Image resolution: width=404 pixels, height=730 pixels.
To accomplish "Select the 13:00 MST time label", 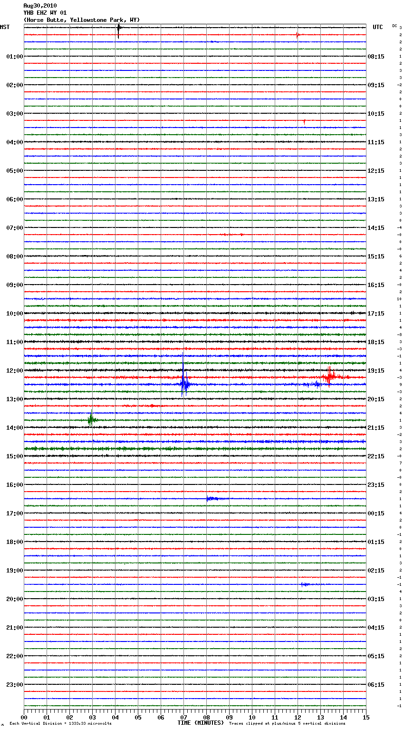I will [x=15, y=399].
